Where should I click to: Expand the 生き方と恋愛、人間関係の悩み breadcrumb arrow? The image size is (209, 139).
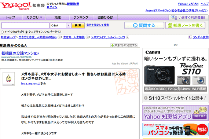59,37
